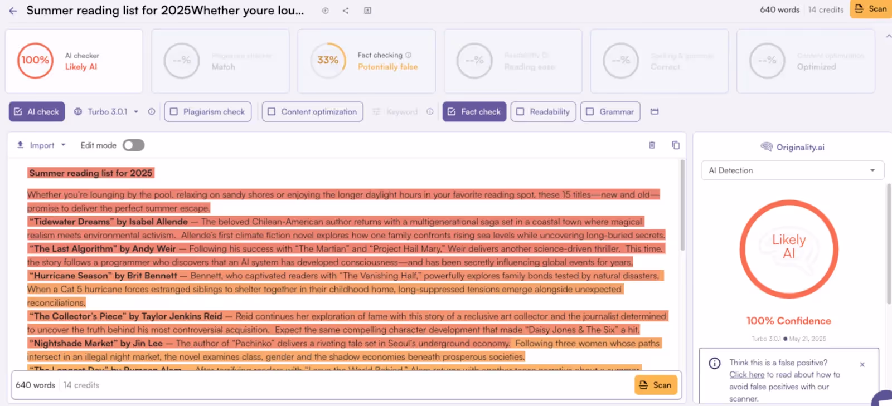Collapse the score cards with the chevron
This screenshot has width=892, height=406.
pyautogui.click(x=888, y=36)
